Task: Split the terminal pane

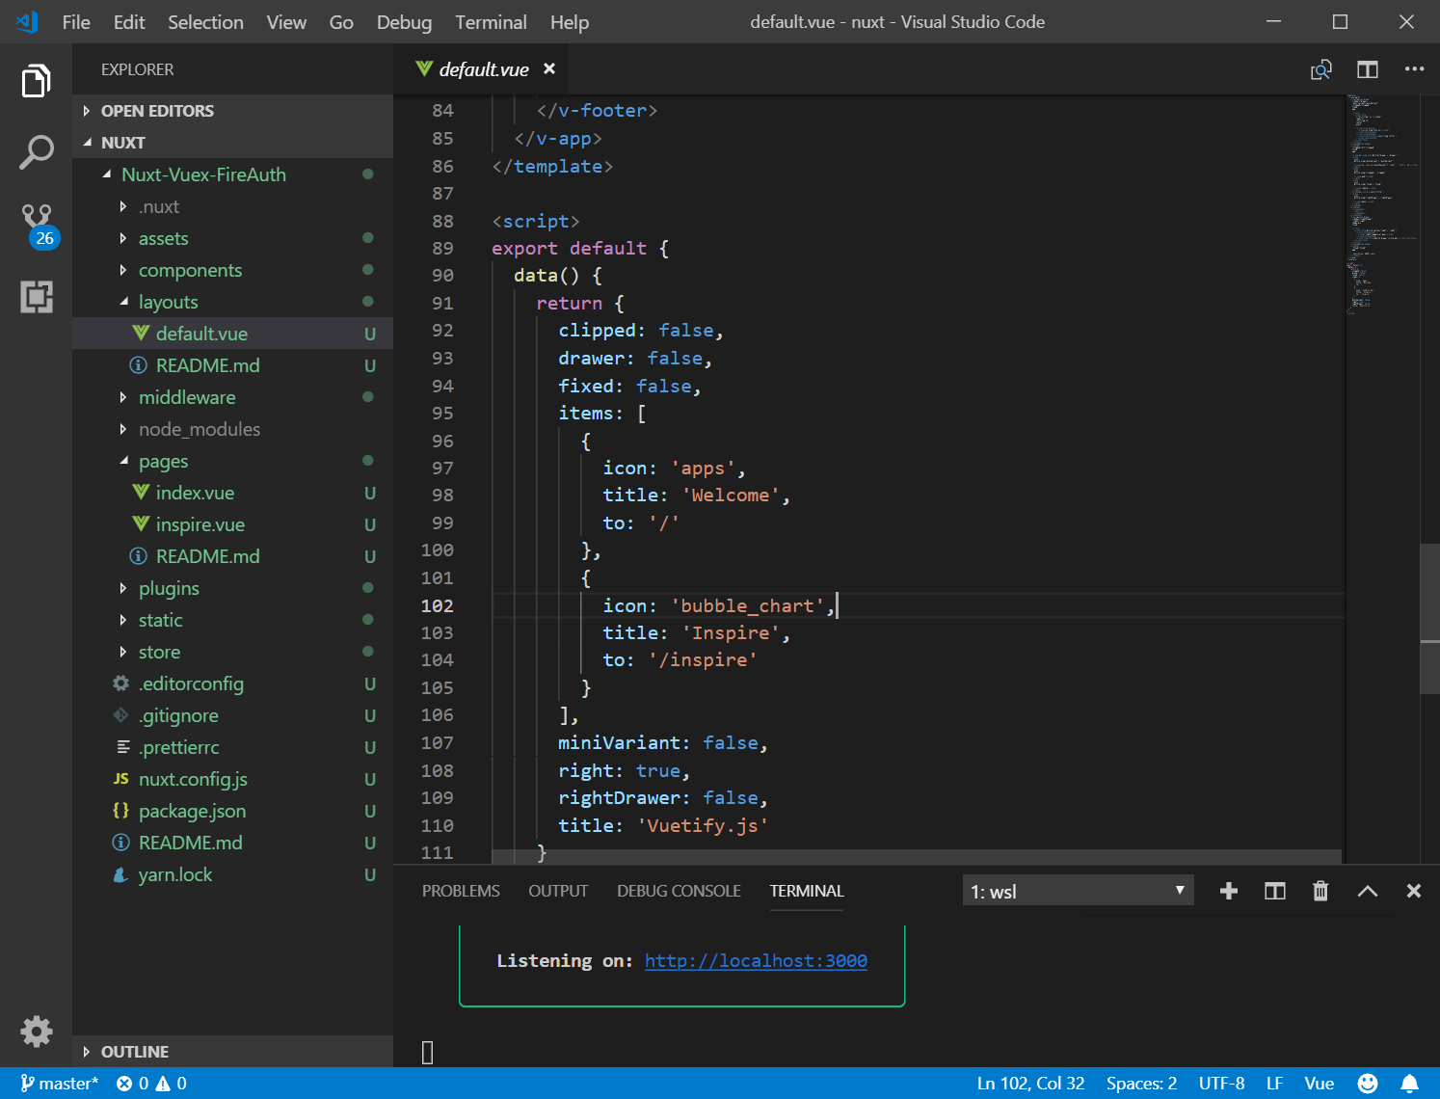Action: pyautogui.click(x=1274, y=891)
